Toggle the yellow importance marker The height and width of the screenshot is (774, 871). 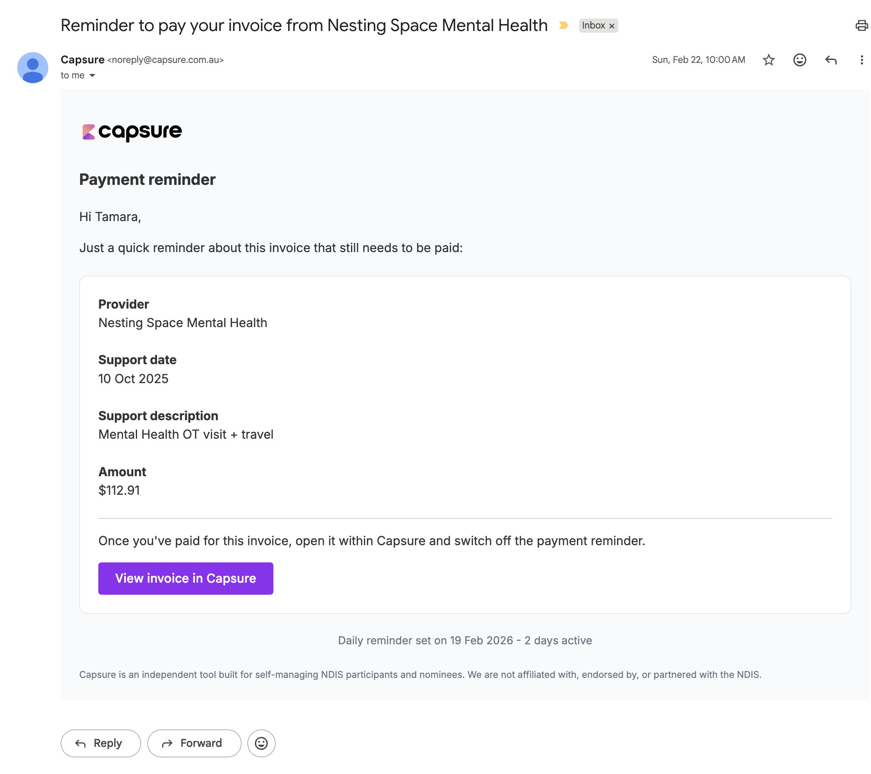(563, 25)
